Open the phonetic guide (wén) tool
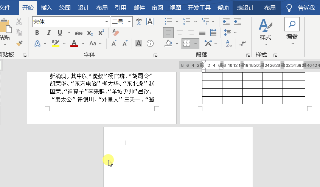320x187 pixels. (x=138, y=22)
